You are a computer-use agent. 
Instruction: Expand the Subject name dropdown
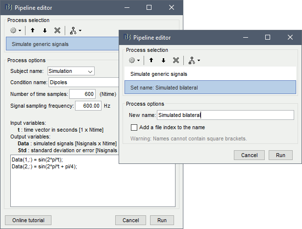point(71,71)
